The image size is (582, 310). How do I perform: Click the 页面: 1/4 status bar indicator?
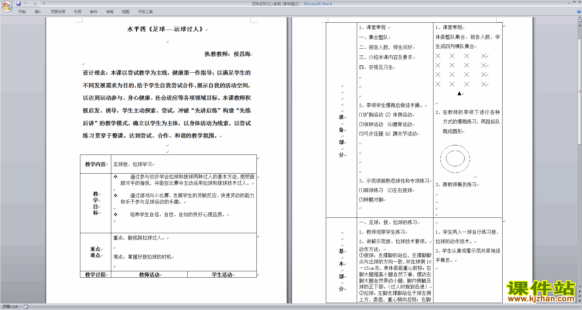10,307
